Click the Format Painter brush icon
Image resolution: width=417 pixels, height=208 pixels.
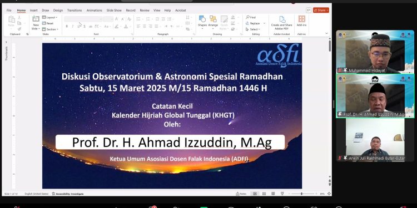tap(19, 29)
